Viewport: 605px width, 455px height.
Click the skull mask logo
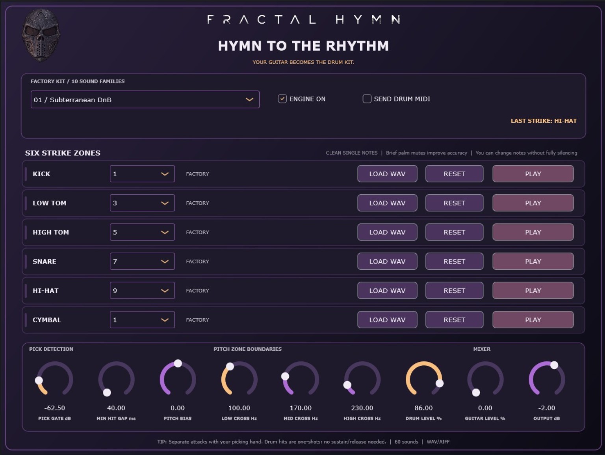click(x=41, y=35)
